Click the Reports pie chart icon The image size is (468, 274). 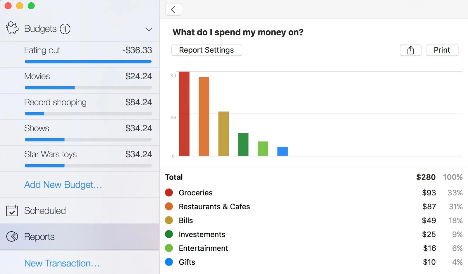(12, 236)
